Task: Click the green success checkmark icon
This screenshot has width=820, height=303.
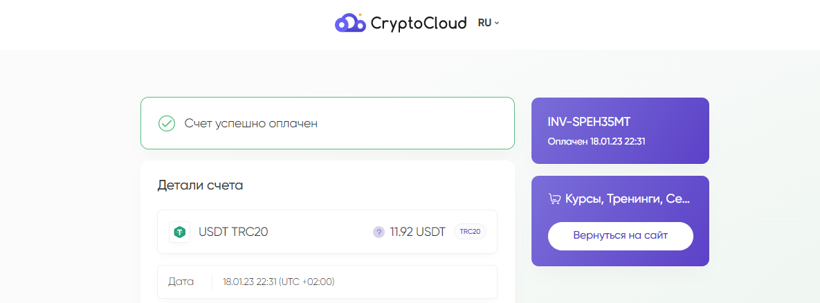Action: tap(166, 123)
